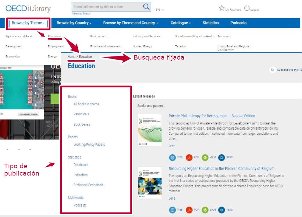
Task: Select Finance and Investment theme
Action: 105,46
